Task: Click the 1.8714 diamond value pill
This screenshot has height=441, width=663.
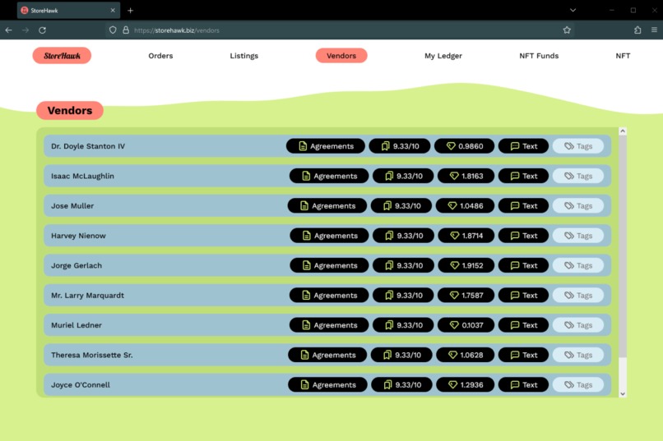Action: [466, 236]
